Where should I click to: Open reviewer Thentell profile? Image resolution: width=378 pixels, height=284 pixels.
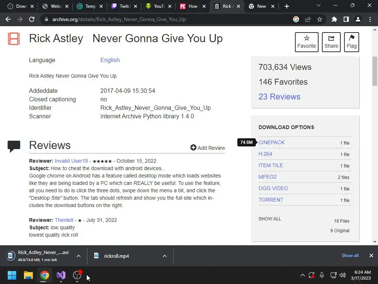(x=64, y=220)
